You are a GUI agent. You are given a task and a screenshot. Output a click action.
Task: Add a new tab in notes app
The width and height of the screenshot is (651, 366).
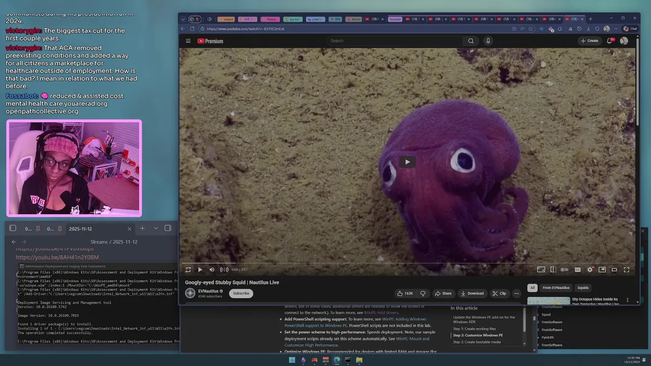click(x=142, y=229)
